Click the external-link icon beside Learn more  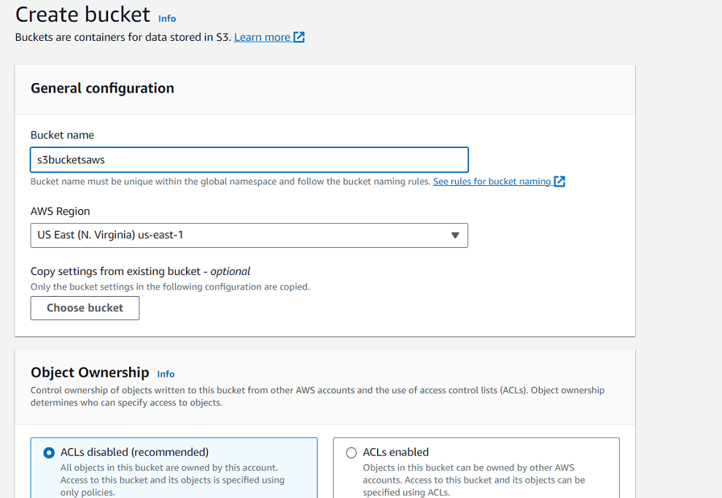coord(299,37)
